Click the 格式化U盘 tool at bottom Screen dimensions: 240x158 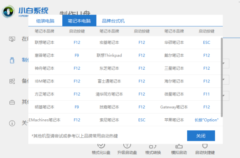coord(101,148)
